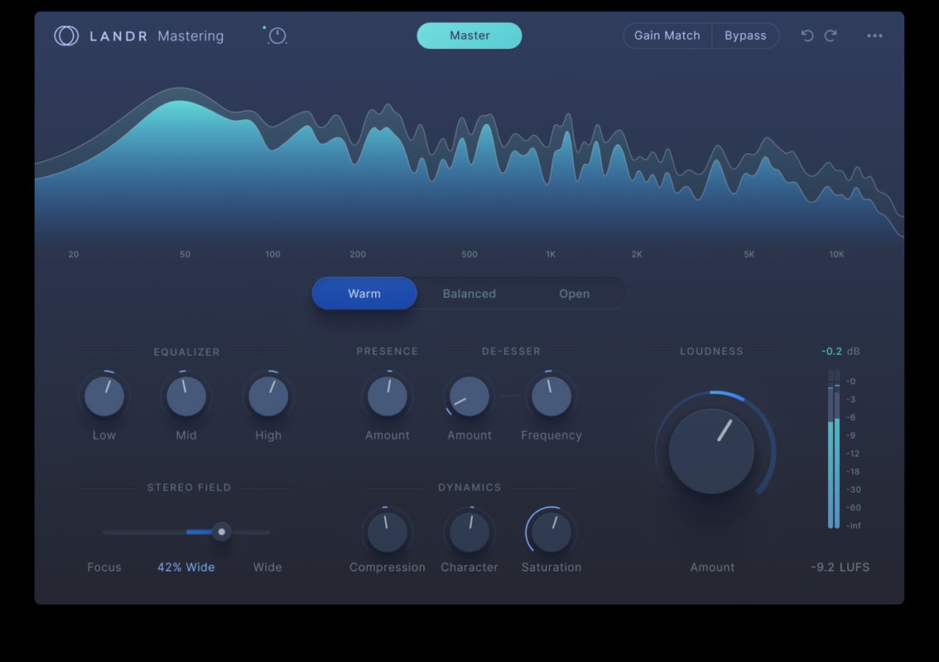Click the timer dial icon near Mastering
The width and height of the screenshot is (939, 662).
click(277, 36)
